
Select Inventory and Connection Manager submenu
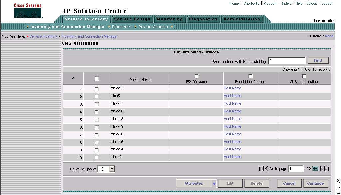(x=67, y=27)
